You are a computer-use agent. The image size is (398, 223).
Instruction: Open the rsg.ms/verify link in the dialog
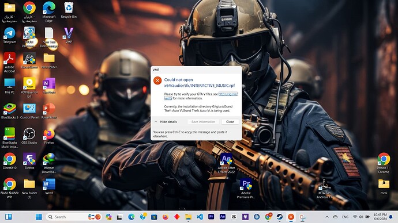click(228, 94)
